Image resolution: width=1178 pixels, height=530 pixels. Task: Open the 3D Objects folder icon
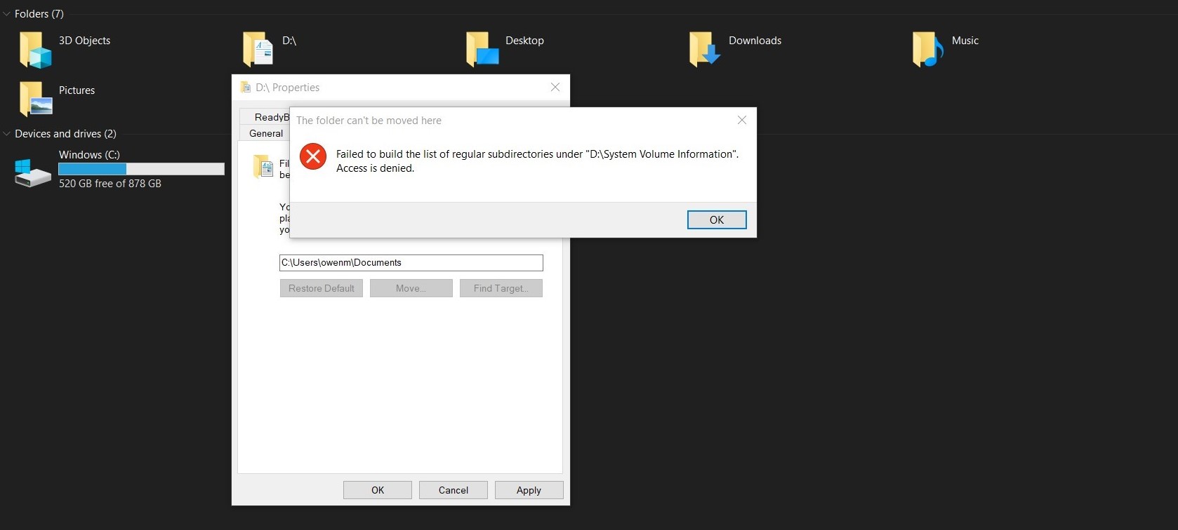click(x=35, y=49)
